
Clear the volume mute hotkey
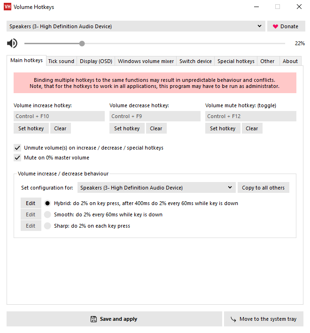(252, 128)
